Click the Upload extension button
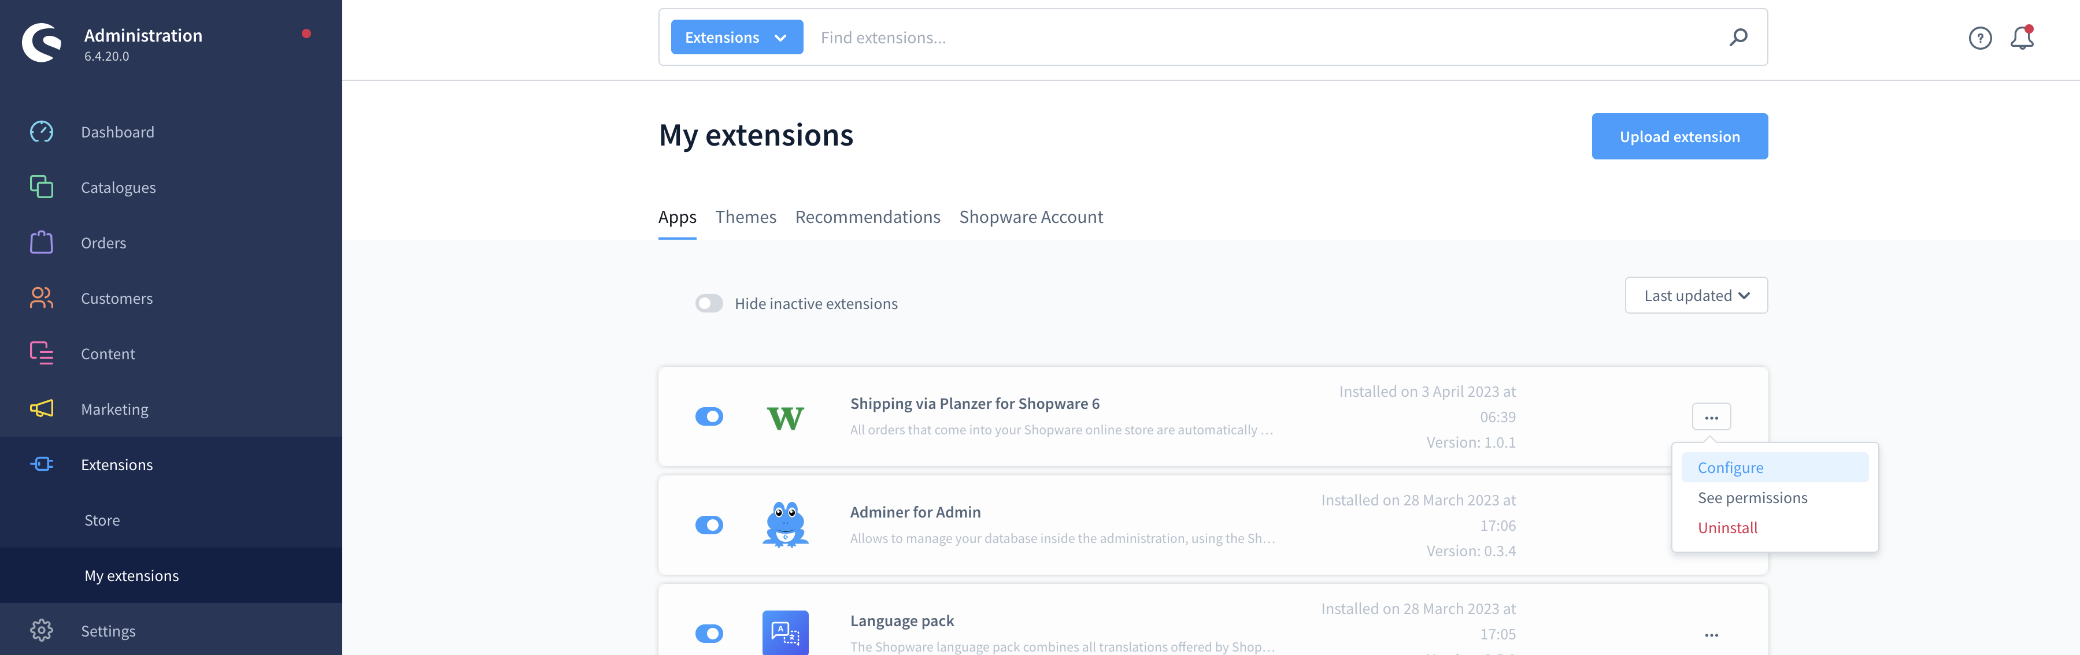Screen dimensions: 2080x655 pyautogui.click(x=1679, y=136)
